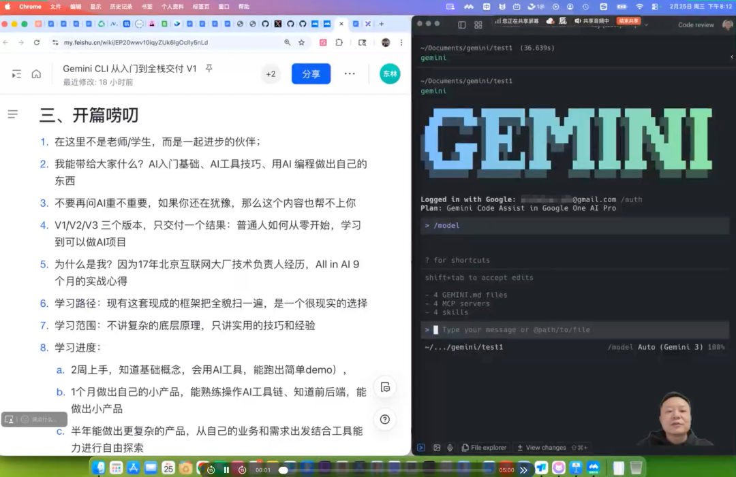Pause the screen recording

point(226,470)
